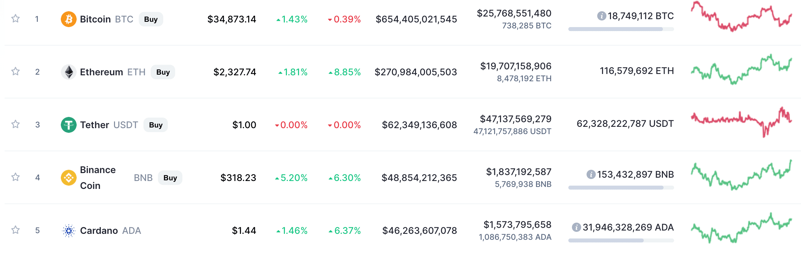Viewport: 801px width, 253px height.
Task: Open the Ethereum name link
Action: tap(101, 72)
